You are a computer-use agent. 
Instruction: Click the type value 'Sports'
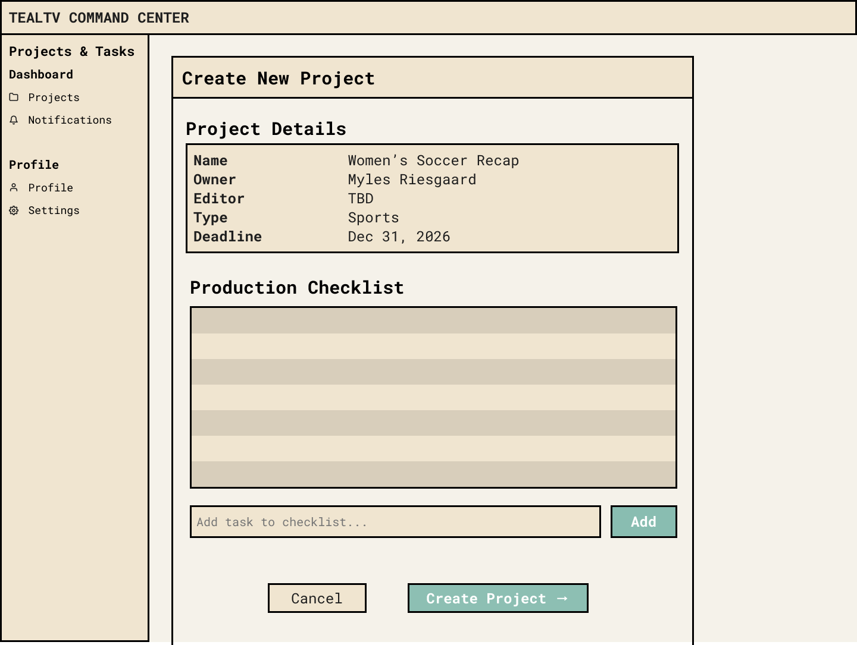(373, 218)
